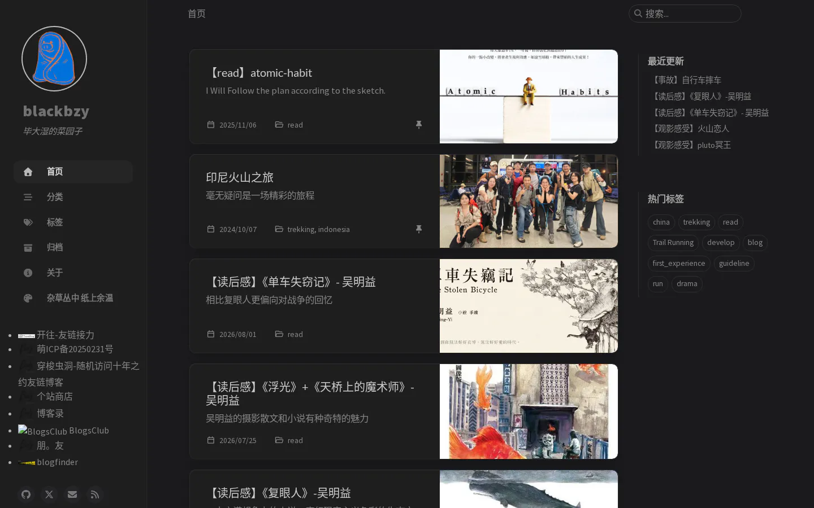Select the Trail Running tag
The image size is (814, 508).
673,243
